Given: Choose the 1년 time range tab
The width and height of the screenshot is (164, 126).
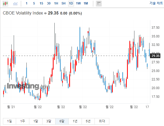Looking at the screenshot, I should 75,121.
